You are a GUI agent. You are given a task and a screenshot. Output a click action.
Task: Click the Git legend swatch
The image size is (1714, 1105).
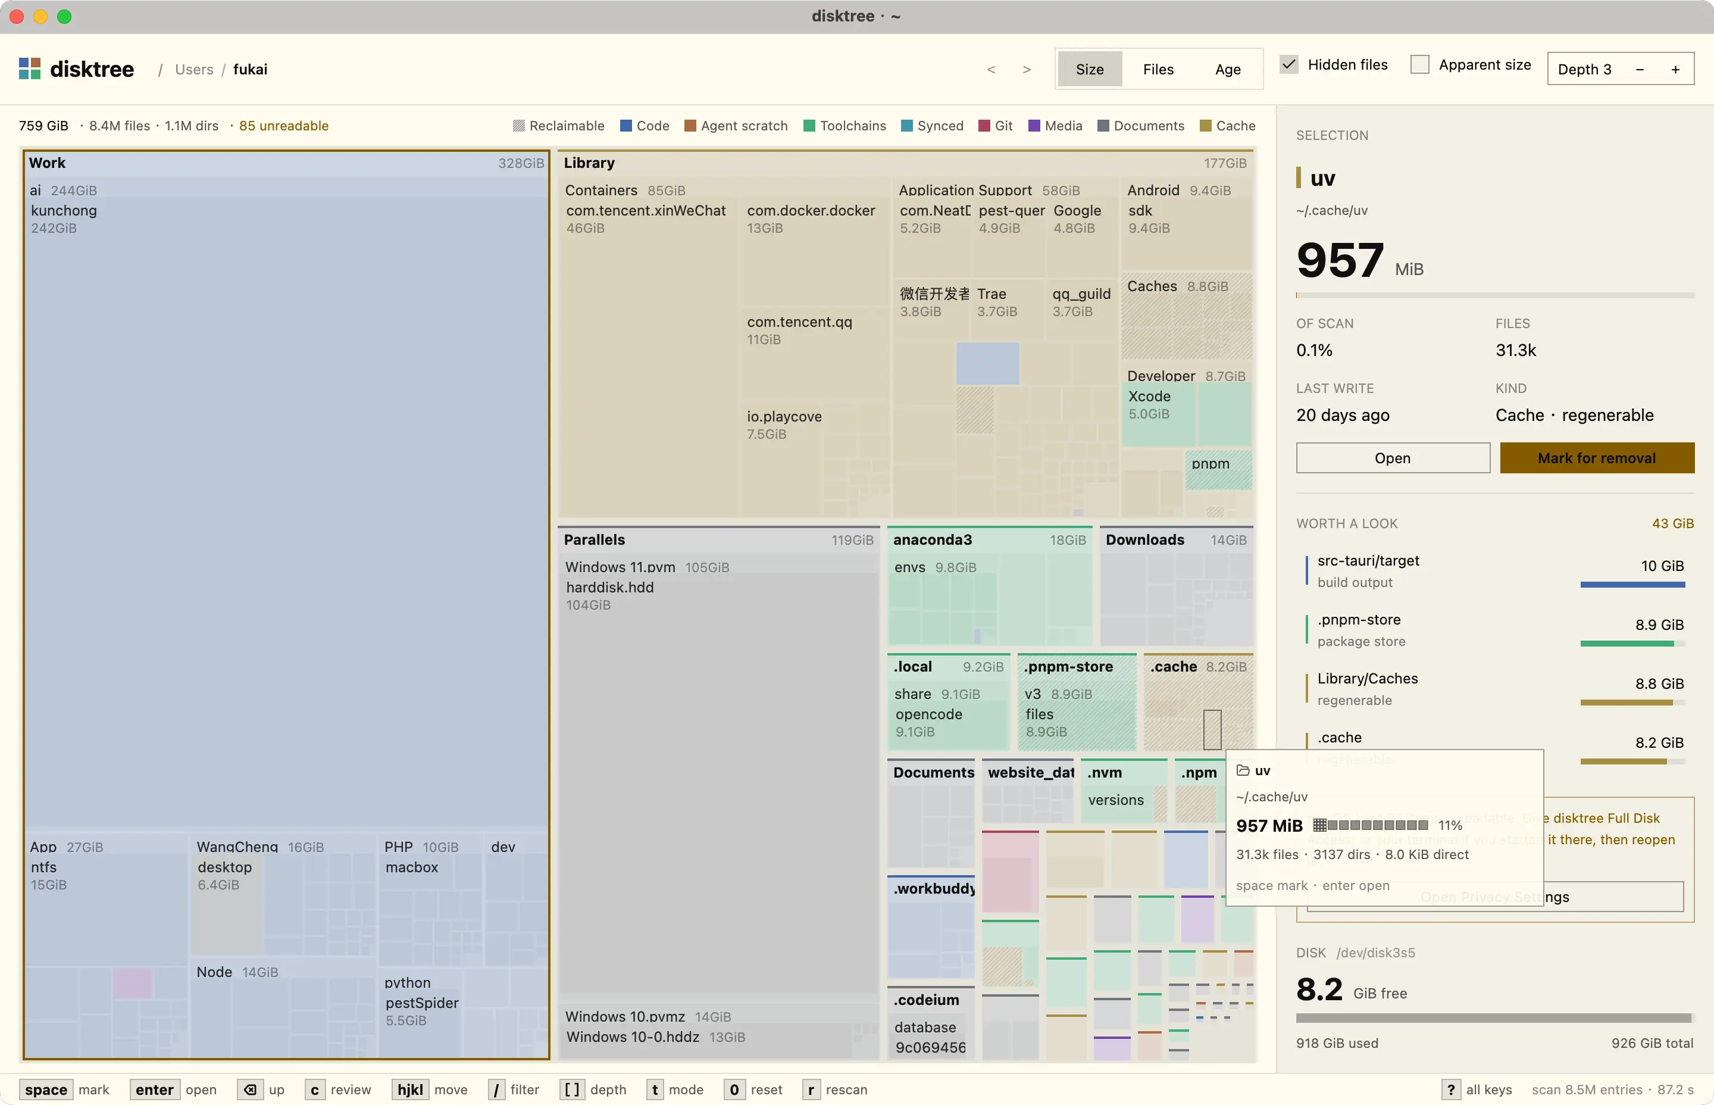tap(984, 126)
